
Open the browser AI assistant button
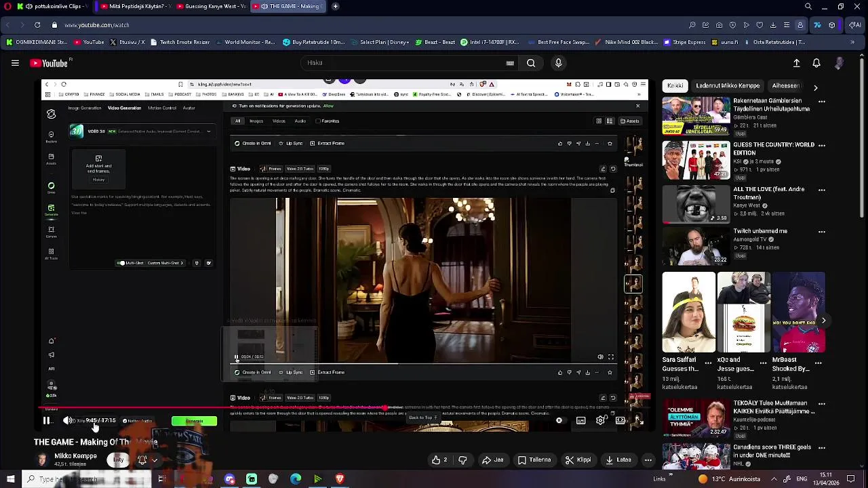855,25
